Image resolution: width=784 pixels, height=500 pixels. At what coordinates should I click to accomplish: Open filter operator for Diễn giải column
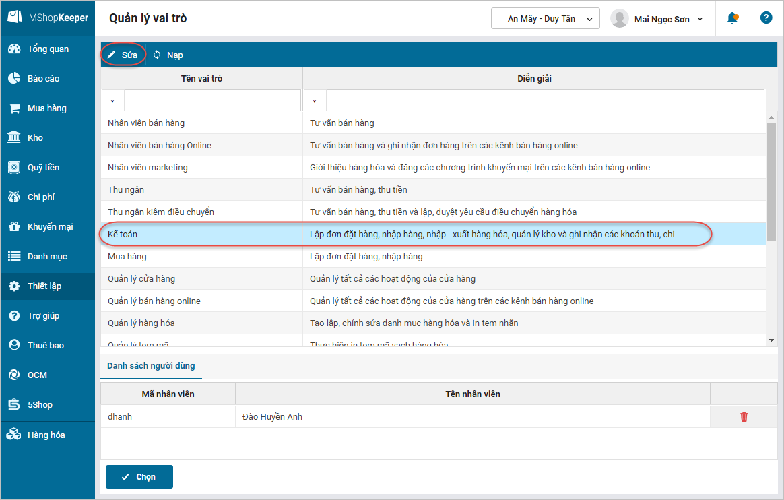click(x=315, y=100)
